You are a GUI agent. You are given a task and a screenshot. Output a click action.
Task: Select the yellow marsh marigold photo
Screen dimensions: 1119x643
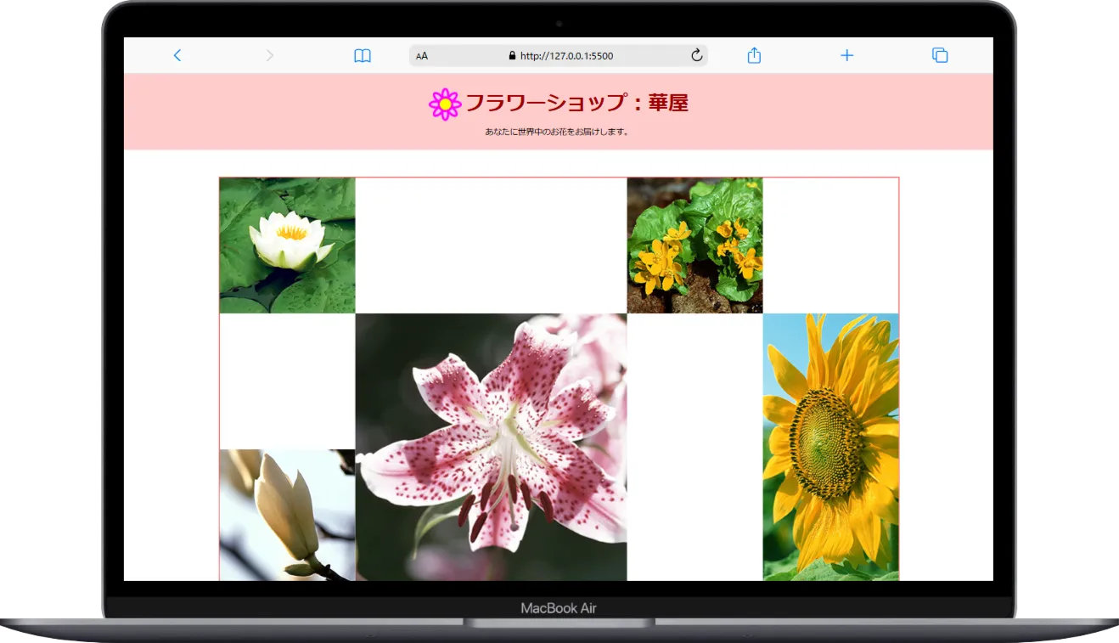695,245
